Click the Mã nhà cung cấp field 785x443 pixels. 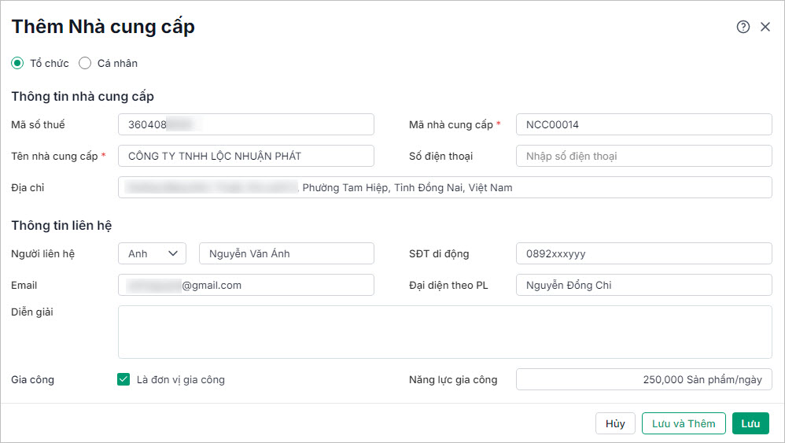click(x=643, y=124)
